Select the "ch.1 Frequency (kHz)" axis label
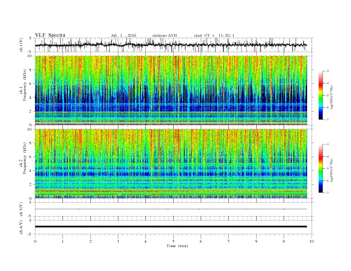 [23, 85]
